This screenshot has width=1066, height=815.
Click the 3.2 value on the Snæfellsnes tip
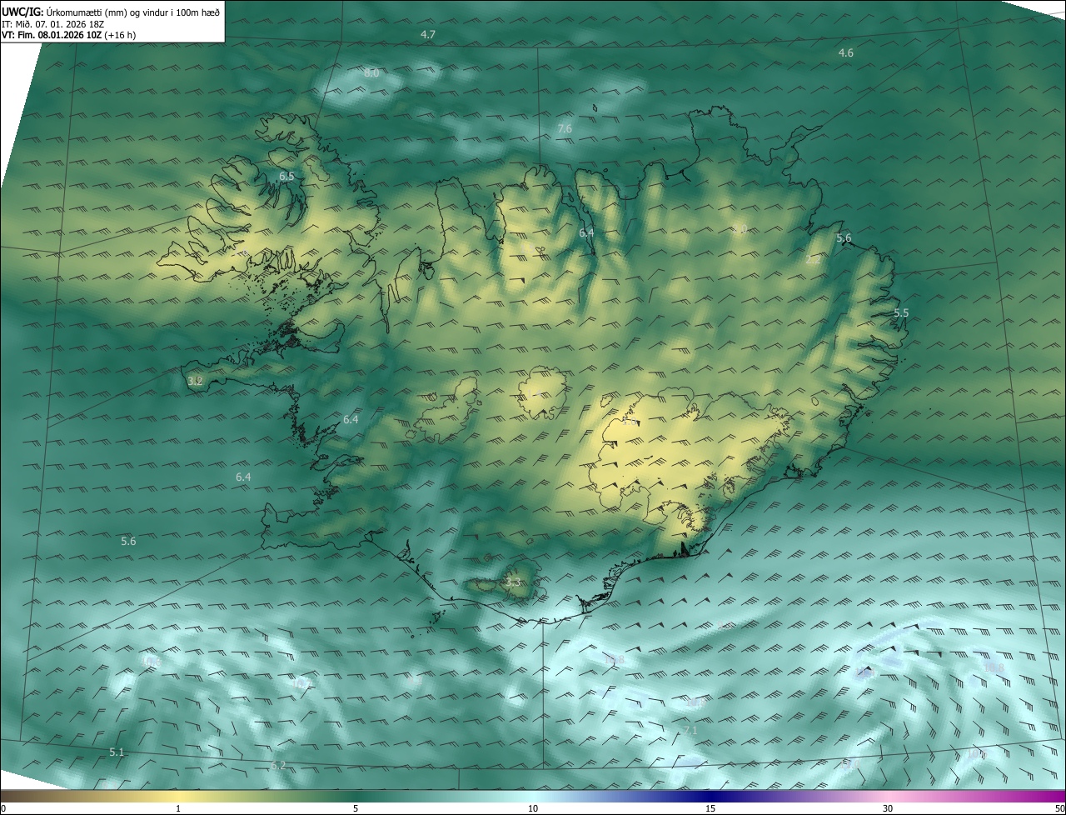coord(195,381)
